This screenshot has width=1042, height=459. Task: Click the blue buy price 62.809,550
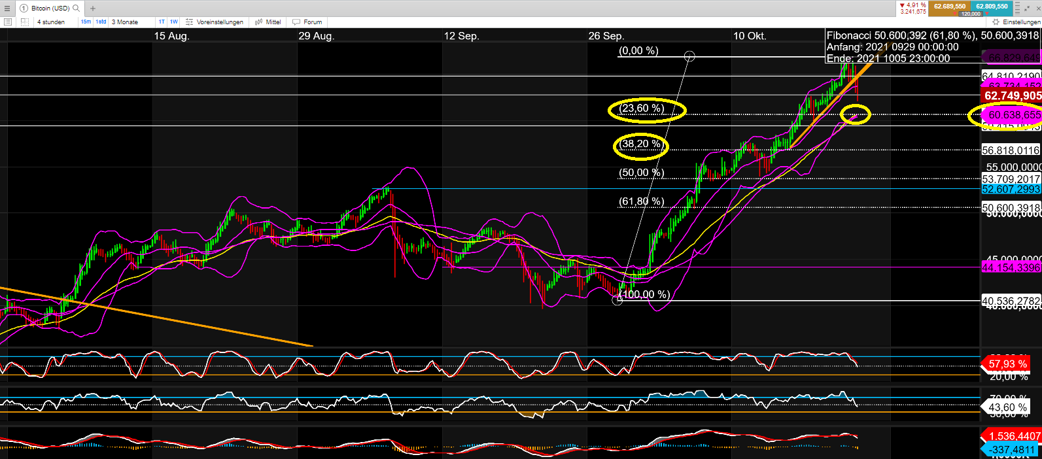pyautogui.click(x=992, y=6)
